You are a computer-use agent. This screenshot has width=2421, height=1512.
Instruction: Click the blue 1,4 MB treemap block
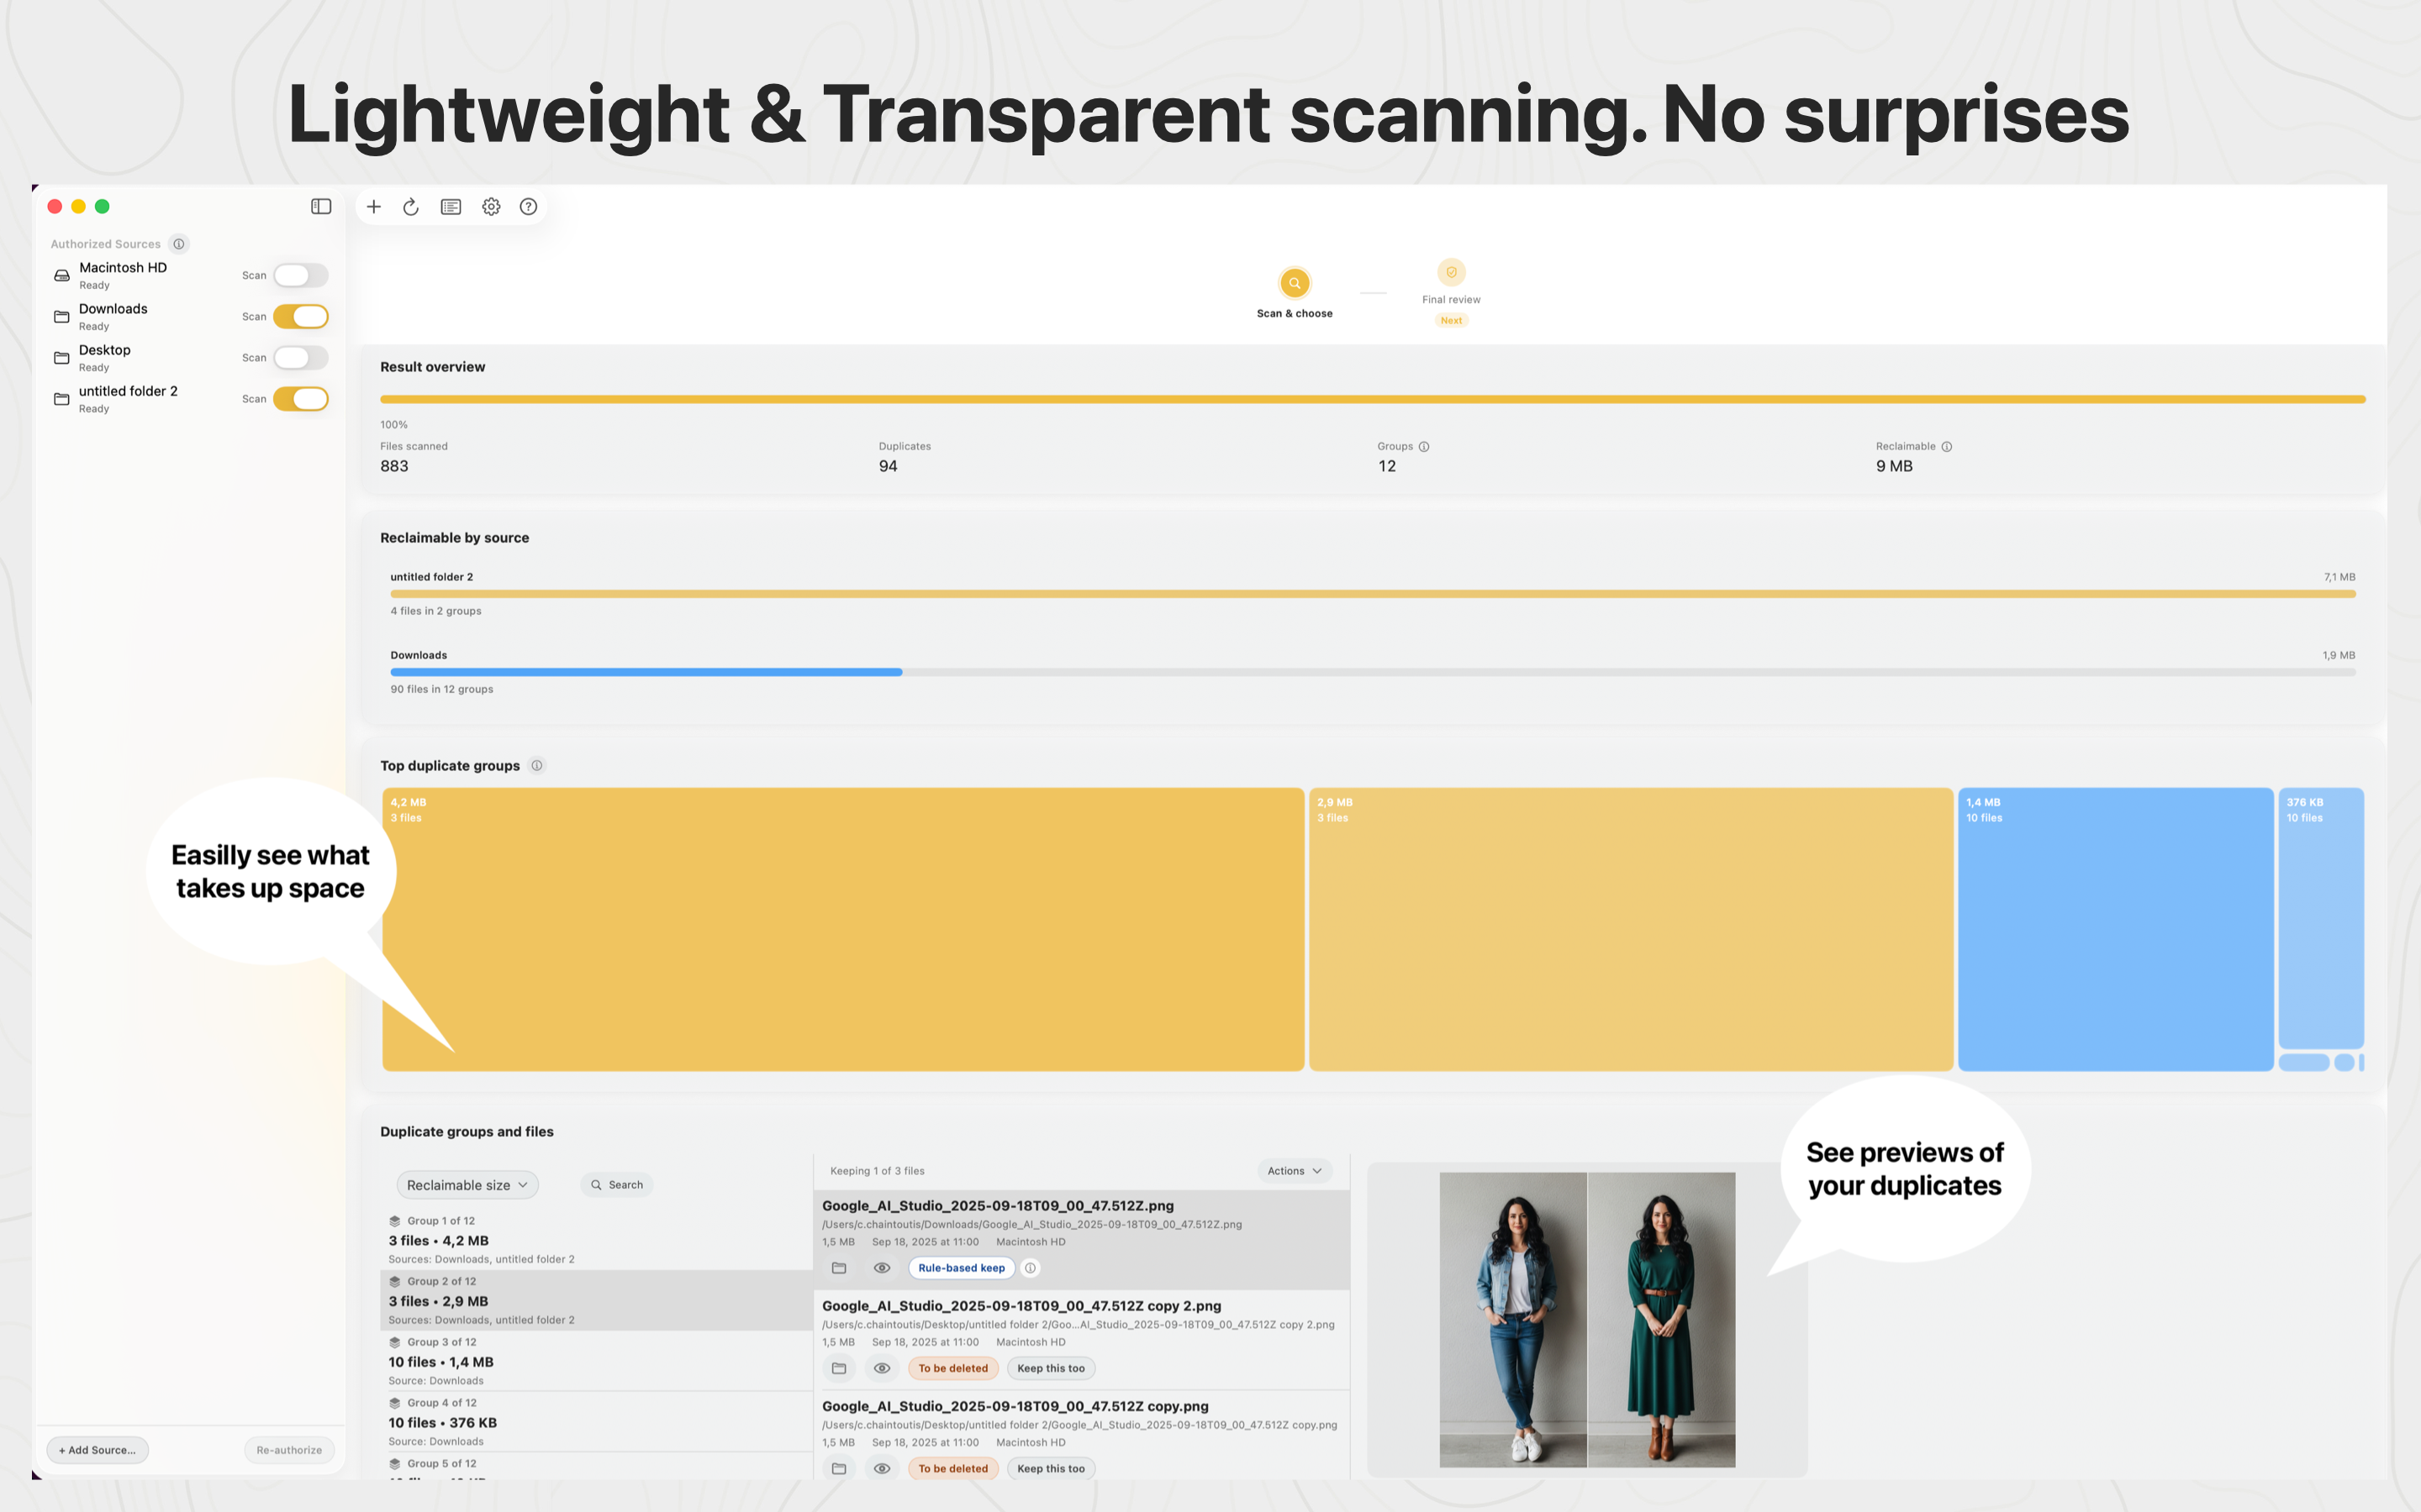2114,930
